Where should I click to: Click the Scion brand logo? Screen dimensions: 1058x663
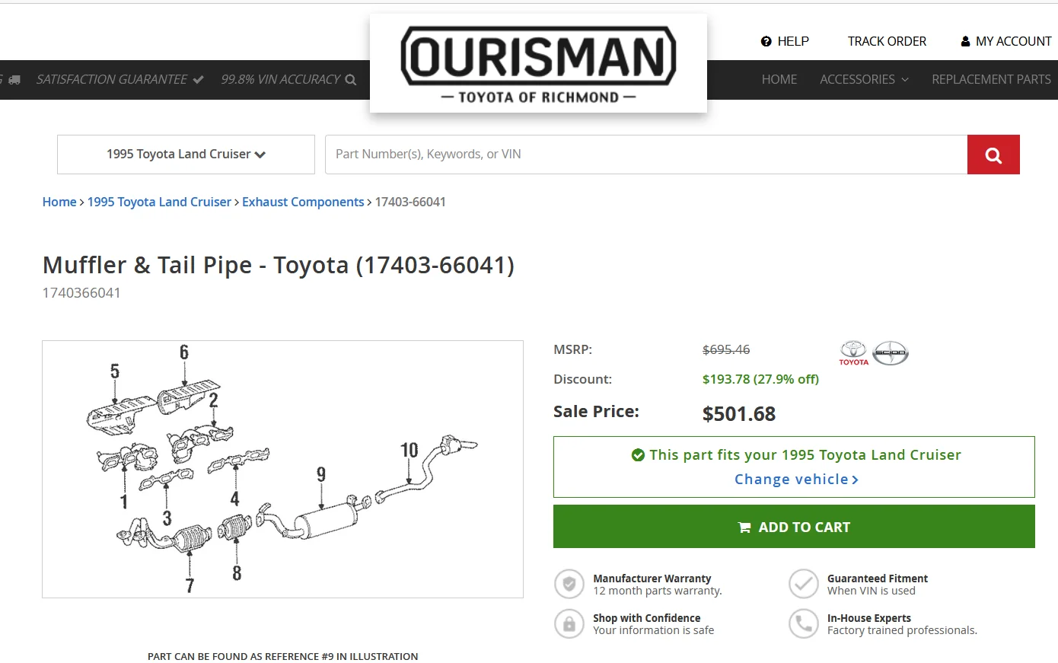pyautogui.click(x=891, y=352)
